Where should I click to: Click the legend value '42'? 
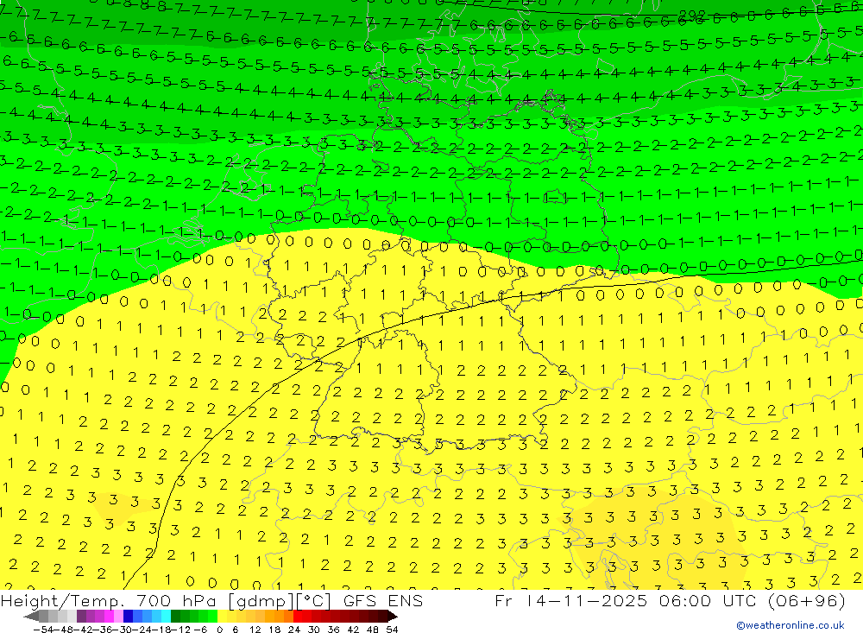[353, 630]
